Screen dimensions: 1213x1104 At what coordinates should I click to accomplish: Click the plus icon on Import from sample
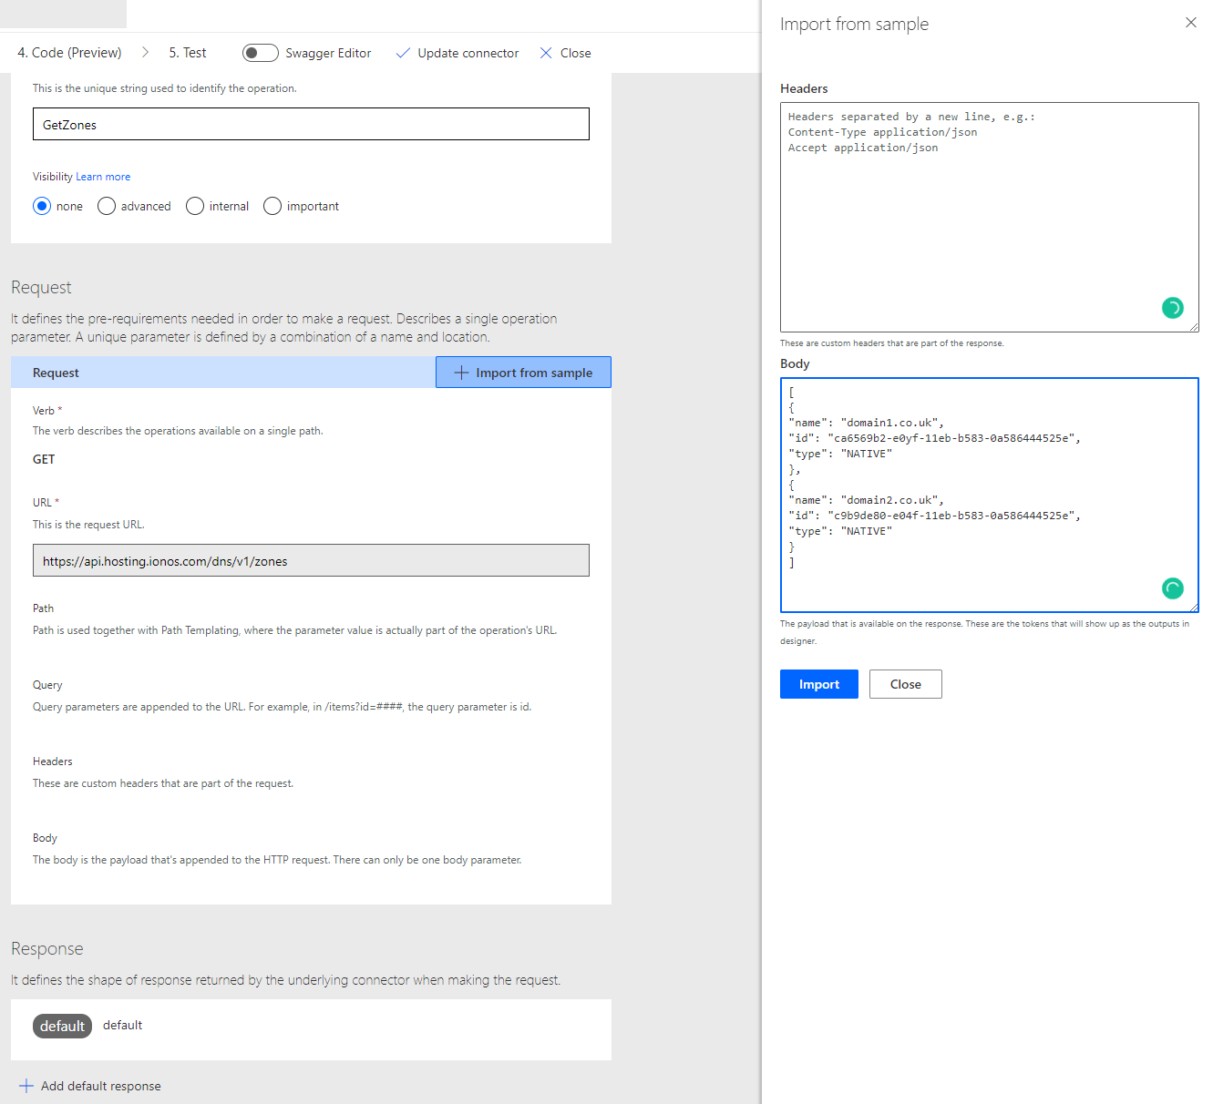(x=460, y=372)
